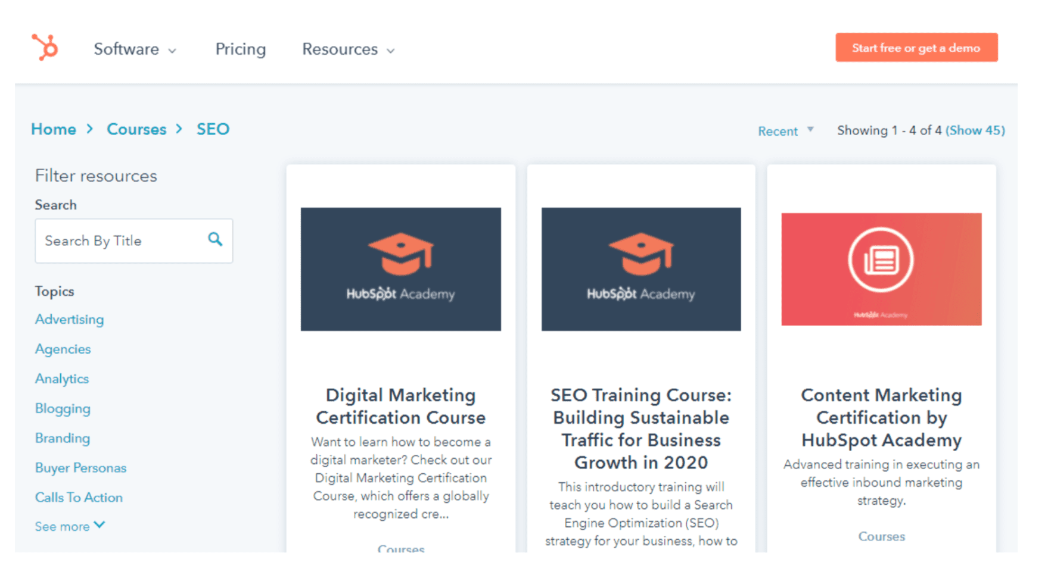Screen dimensions: 1051x575
Task: Open the Software menu
Action: coord(135,49)
